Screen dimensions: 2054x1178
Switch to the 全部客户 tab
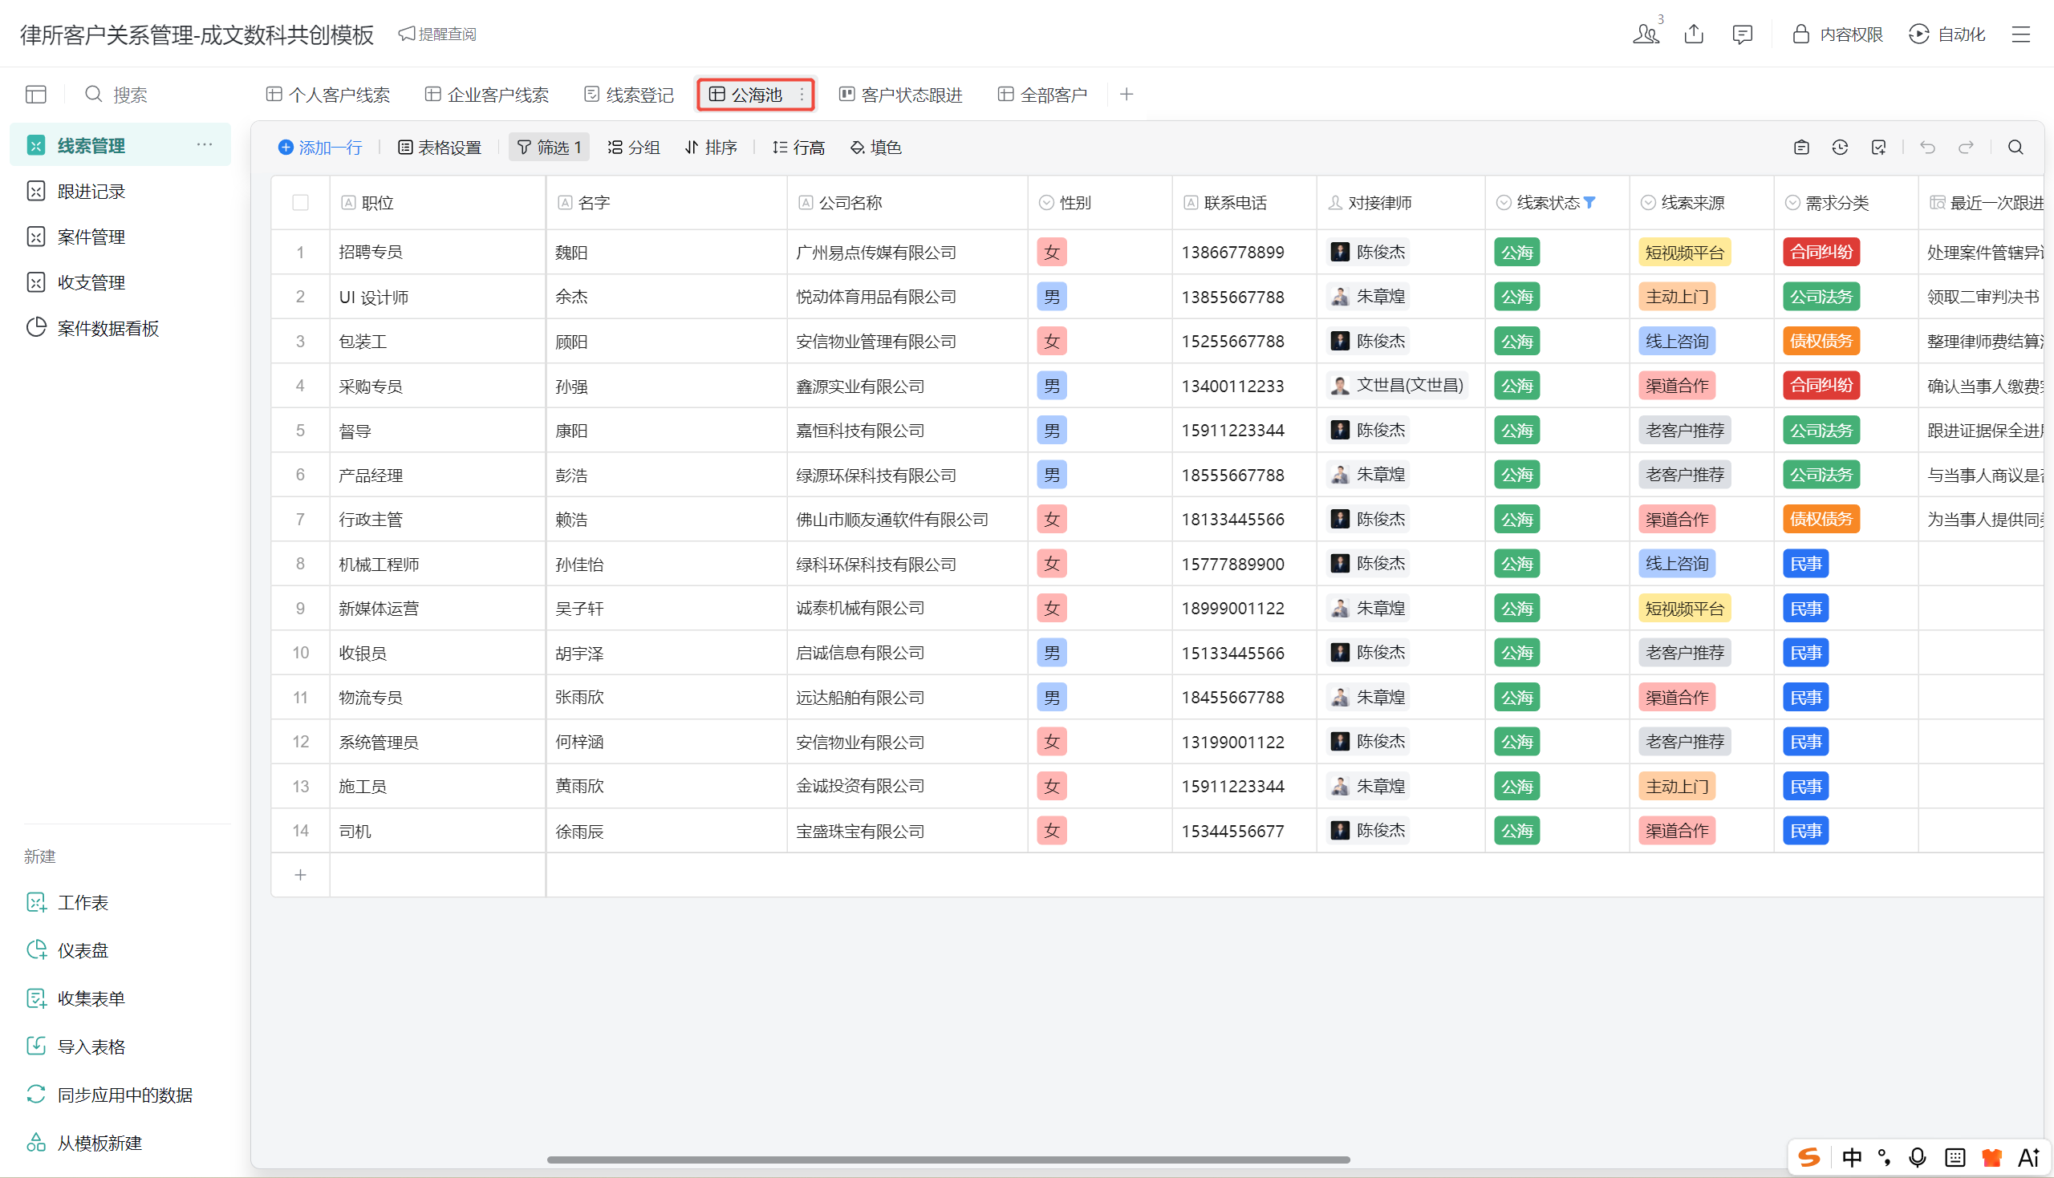tap(1042, 95)
